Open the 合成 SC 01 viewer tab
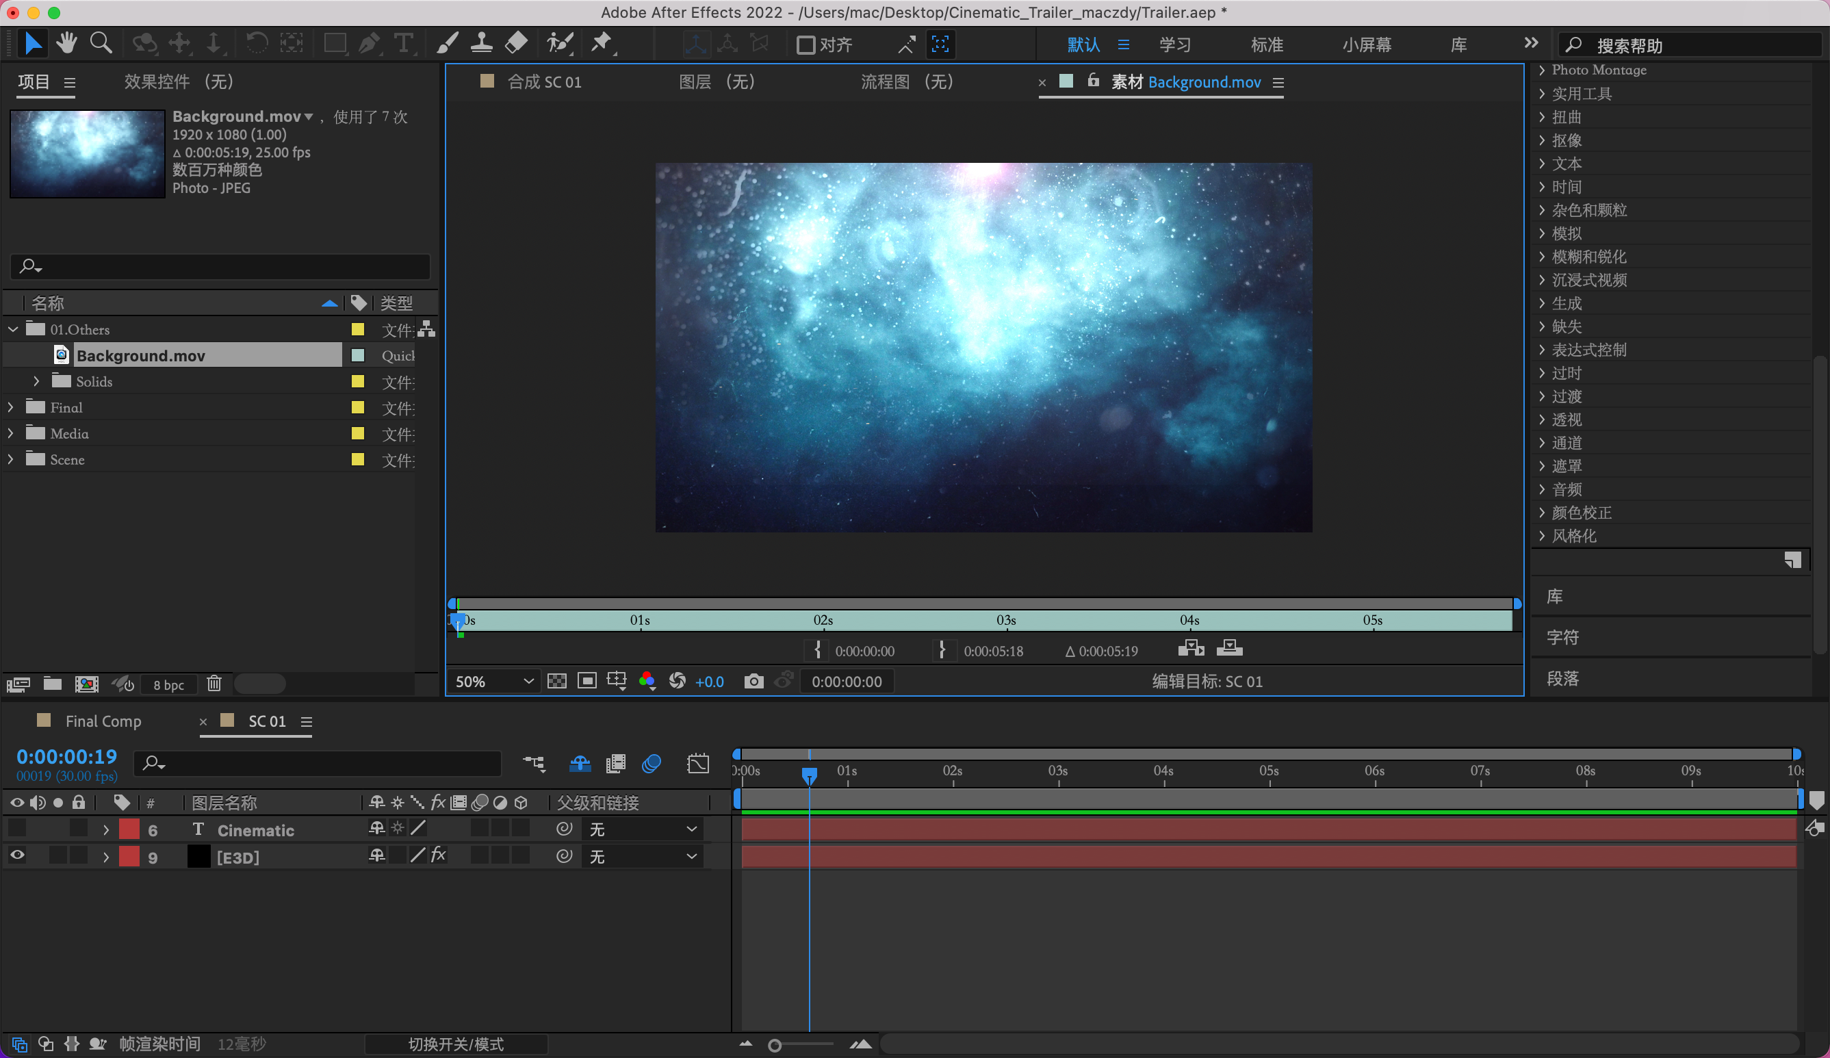 click(544, 82)
